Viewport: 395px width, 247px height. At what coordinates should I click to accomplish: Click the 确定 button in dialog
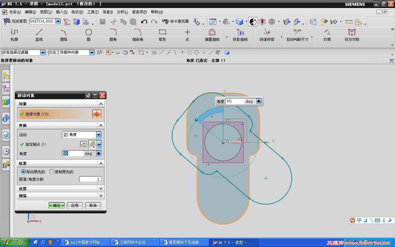(57, 205)
